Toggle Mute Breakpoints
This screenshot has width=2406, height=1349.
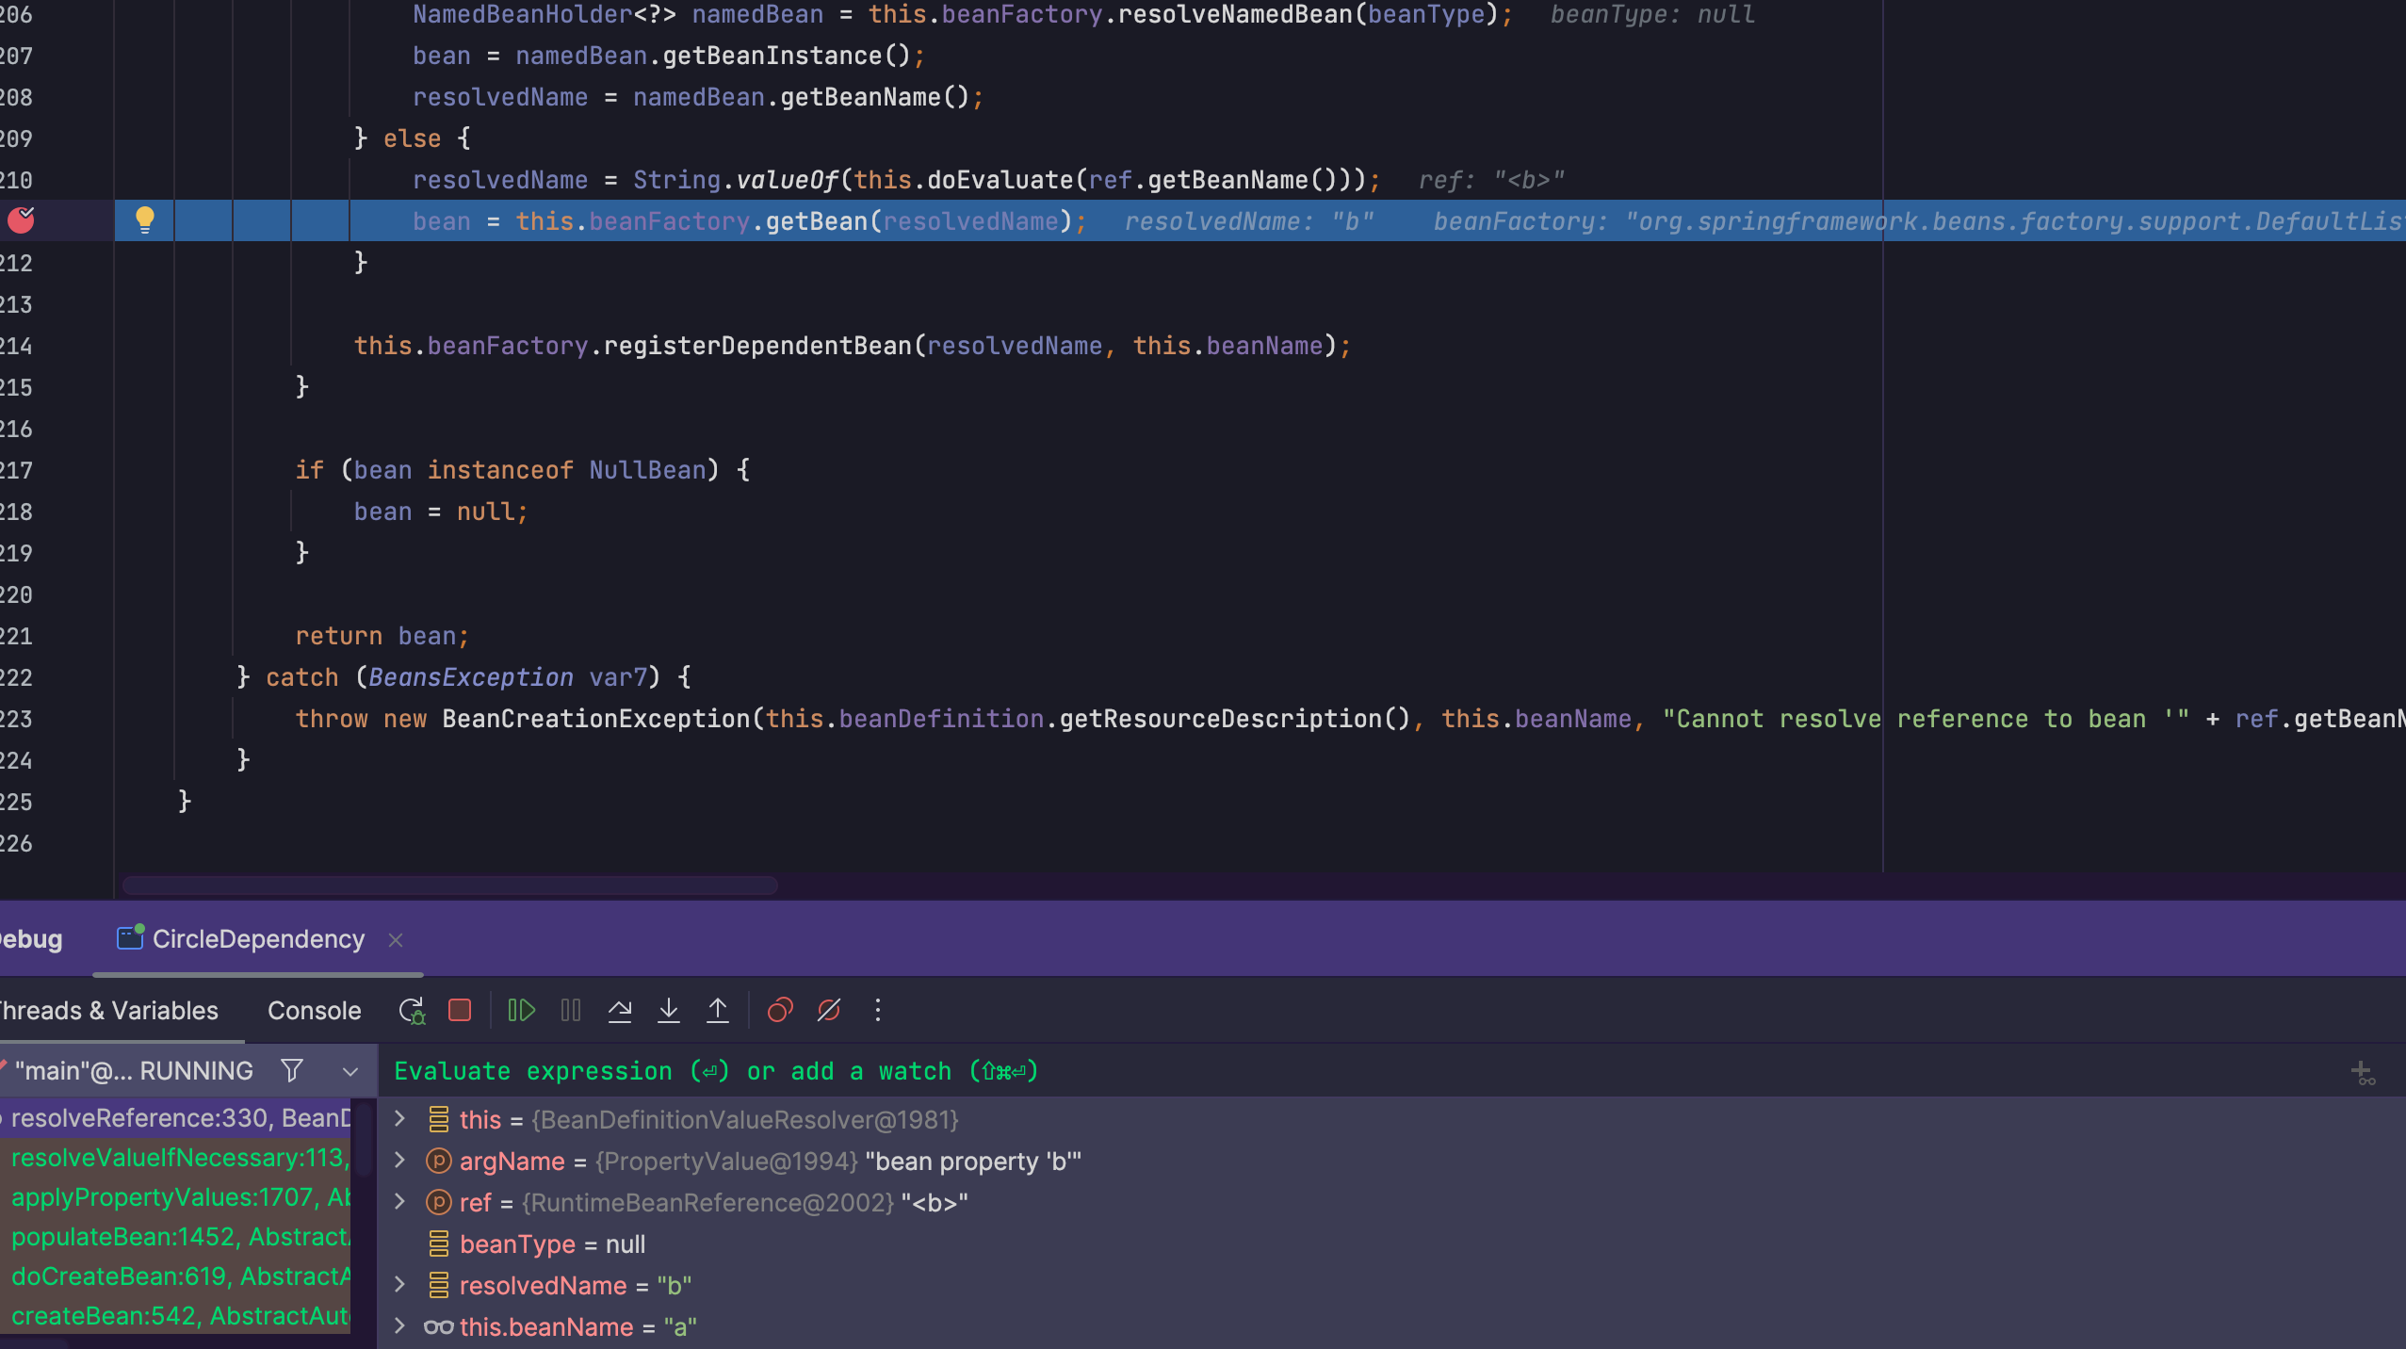829,1011
